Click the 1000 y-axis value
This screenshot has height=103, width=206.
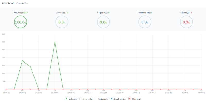pyautogui.click(x=4, y=74)
